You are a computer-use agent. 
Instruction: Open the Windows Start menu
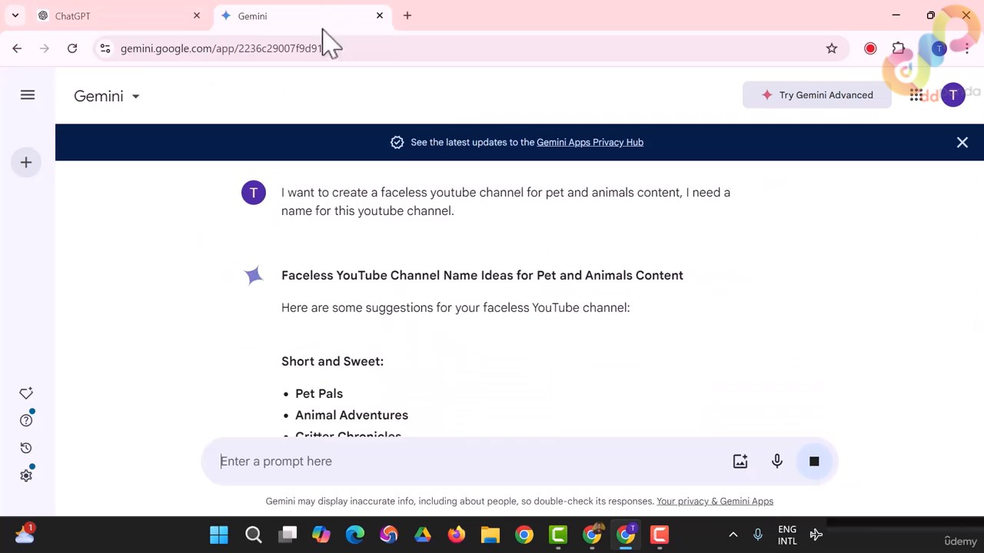tap(219, 535)
